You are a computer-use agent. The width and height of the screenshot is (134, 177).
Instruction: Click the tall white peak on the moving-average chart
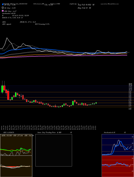(x=7, y=38)
